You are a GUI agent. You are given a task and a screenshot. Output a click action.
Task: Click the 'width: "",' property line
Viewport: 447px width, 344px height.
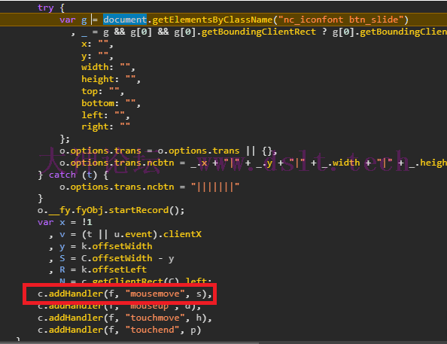pyautogui.click(x=108, y=67)
